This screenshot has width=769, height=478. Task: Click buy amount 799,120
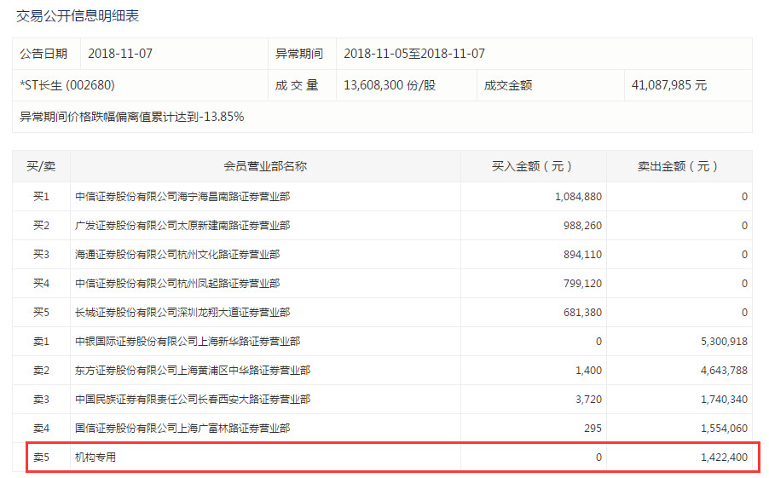point(582,284)
